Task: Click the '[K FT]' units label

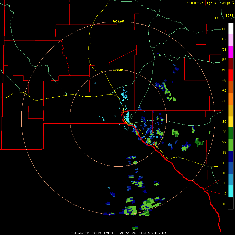Action: [221, 18]
